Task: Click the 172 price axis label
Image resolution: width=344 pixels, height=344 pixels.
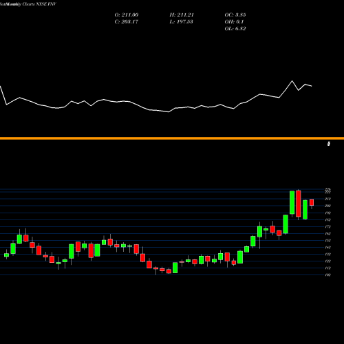Action: 327,226
